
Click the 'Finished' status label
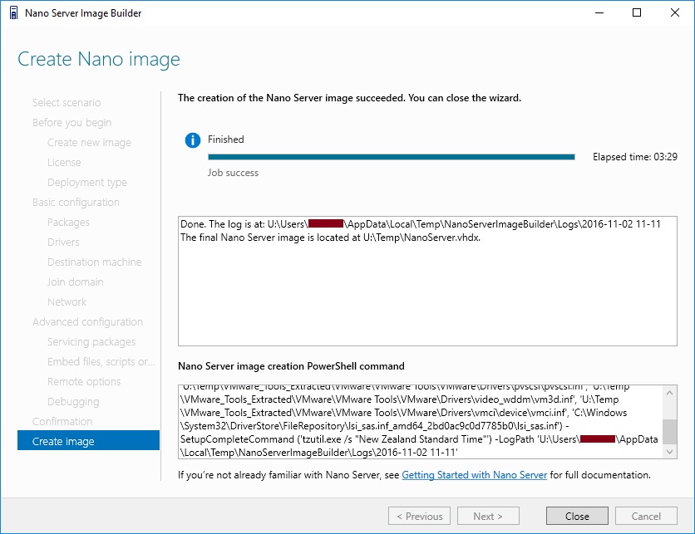pyautogui.click(x=226, y=140)
